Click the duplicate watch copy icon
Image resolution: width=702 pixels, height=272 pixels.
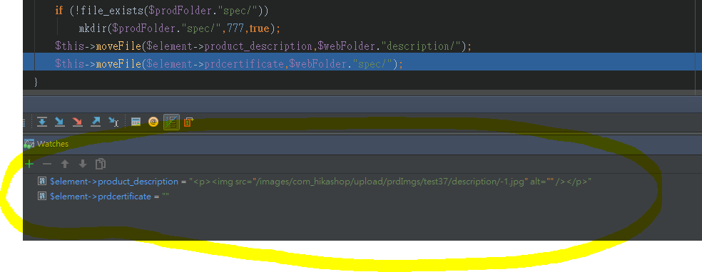(x=101, y=164)
